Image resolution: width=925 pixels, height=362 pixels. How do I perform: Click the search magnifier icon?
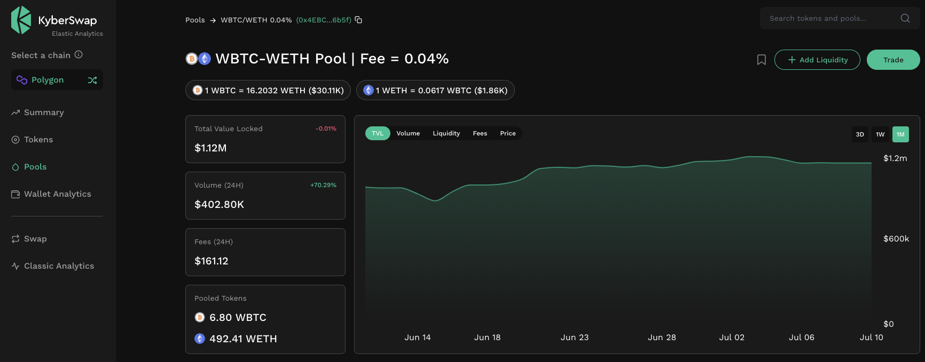905,18
